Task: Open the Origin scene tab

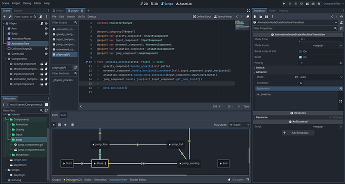Action: tap(58, 10)
